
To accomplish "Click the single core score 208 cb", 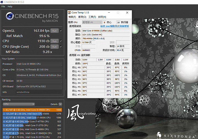I will (x=44, y=47).
